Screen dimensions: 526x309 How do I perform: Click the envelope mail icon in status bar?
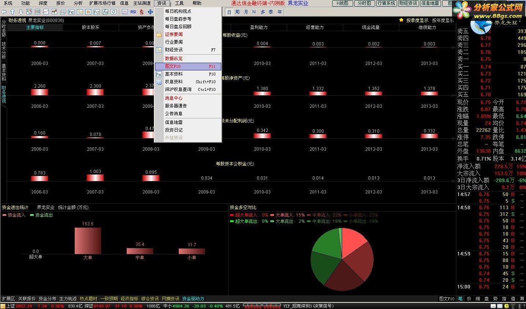(500, 306)
